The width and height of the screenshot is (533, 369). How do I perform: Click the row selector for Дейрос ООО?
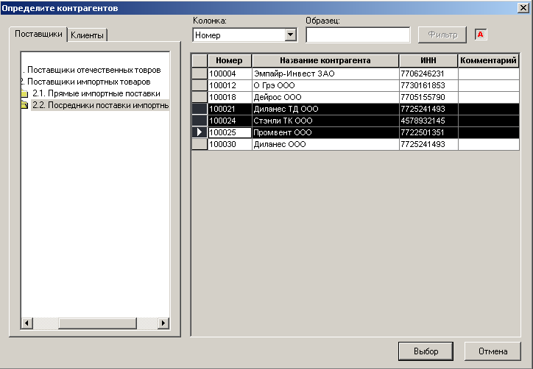(x=200, y=97)
